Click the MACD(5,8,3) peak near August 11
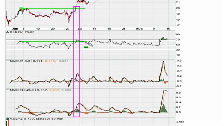 pyautogui.click(x=163, y=62)
